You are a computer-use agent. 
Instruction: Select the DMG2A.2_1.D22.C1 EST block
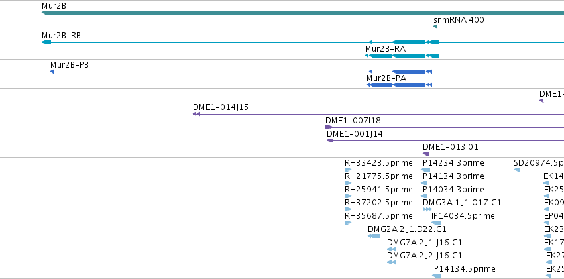[374, 236]
